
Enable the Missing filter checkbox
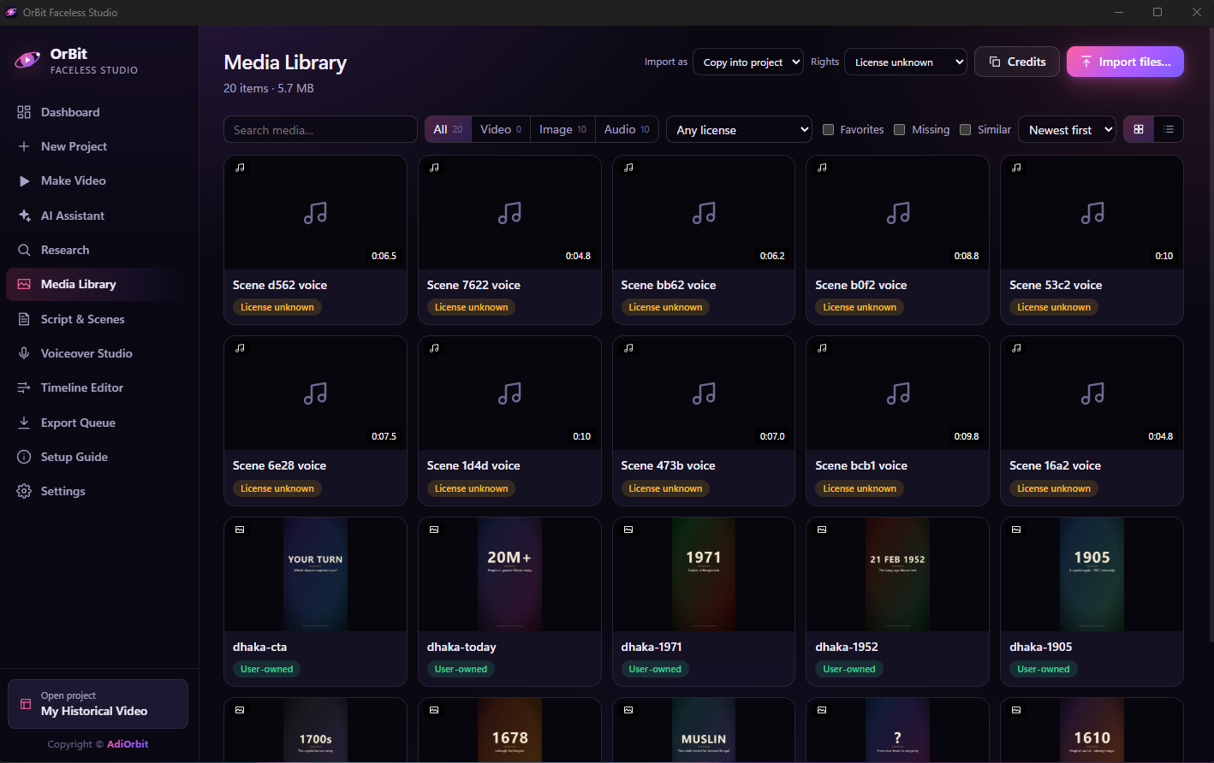click(x=899, y=129)
